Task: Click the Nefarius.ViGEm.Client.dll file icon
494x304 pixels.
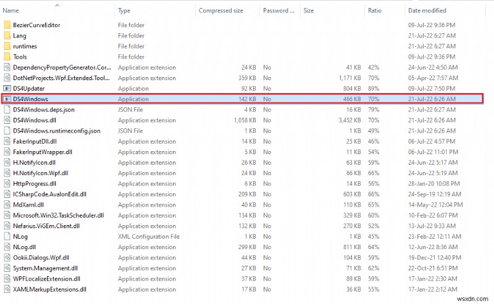Action: pos(7,226)
